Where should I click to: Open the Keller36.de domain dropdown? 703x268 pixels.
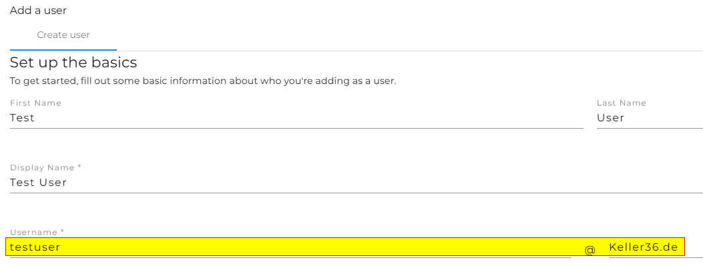(x=646, y=247)
